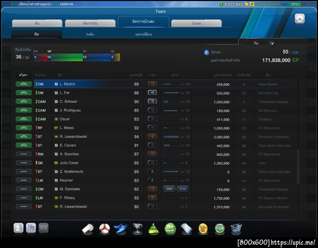Toggle the green squad button for C. Eriksen

click(24, 102)
